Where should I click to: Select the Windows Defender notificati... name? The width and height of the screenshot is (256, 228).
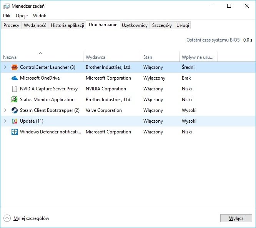tap(50, 132)
